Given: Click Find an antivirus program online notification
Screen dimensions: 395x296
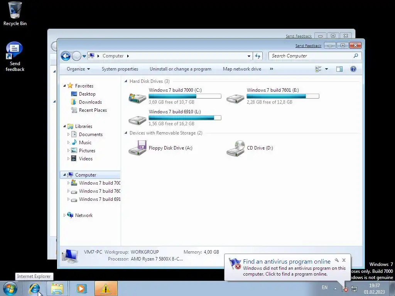Looking at the screenshot, I should tap(287, 262).
